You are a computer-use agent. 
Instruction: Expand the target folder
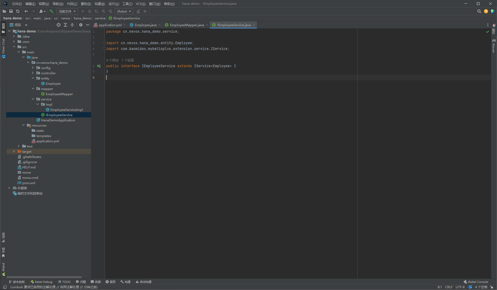[x=14, y=151]
